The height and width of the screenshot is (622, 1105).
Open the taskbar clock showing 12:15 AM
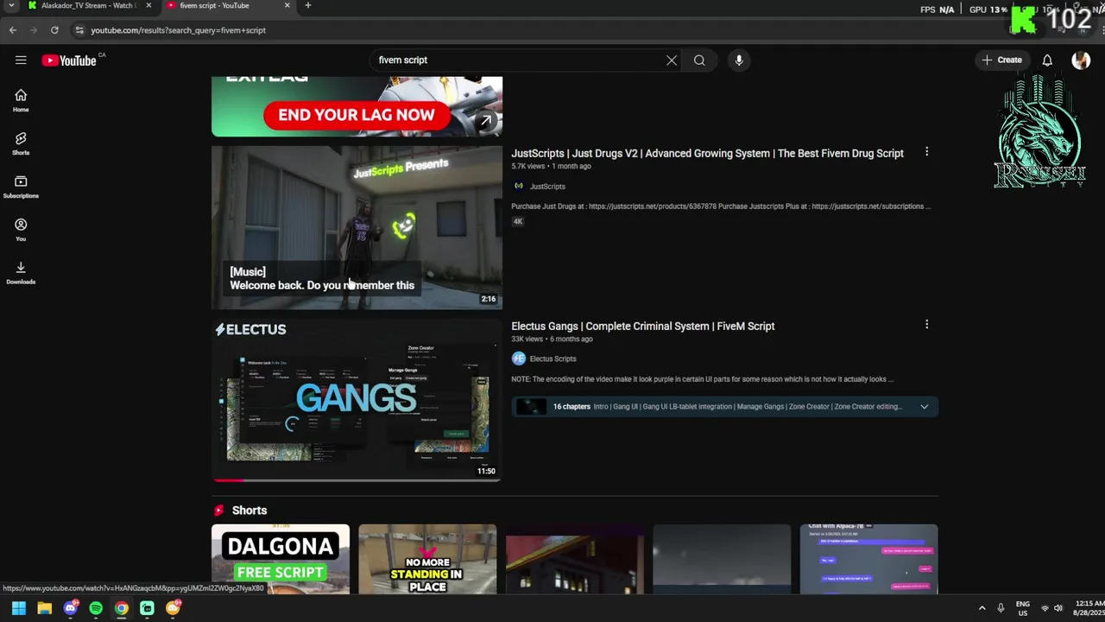click(1089, 608)
